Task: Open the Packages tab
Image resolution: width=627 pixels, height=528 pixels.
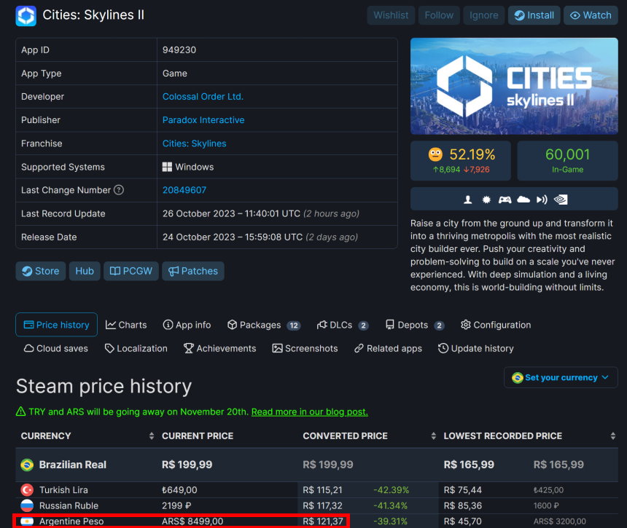Action: pyautogui.click(x=263, y=325)
